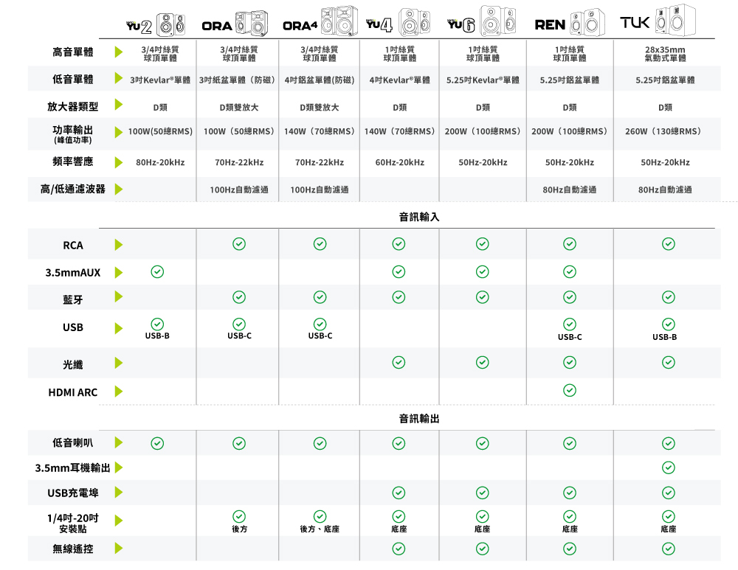The width and height of the screenshot is (738, 570).
Task: Select the ORA speaker logo header
Action: point(217,26)
